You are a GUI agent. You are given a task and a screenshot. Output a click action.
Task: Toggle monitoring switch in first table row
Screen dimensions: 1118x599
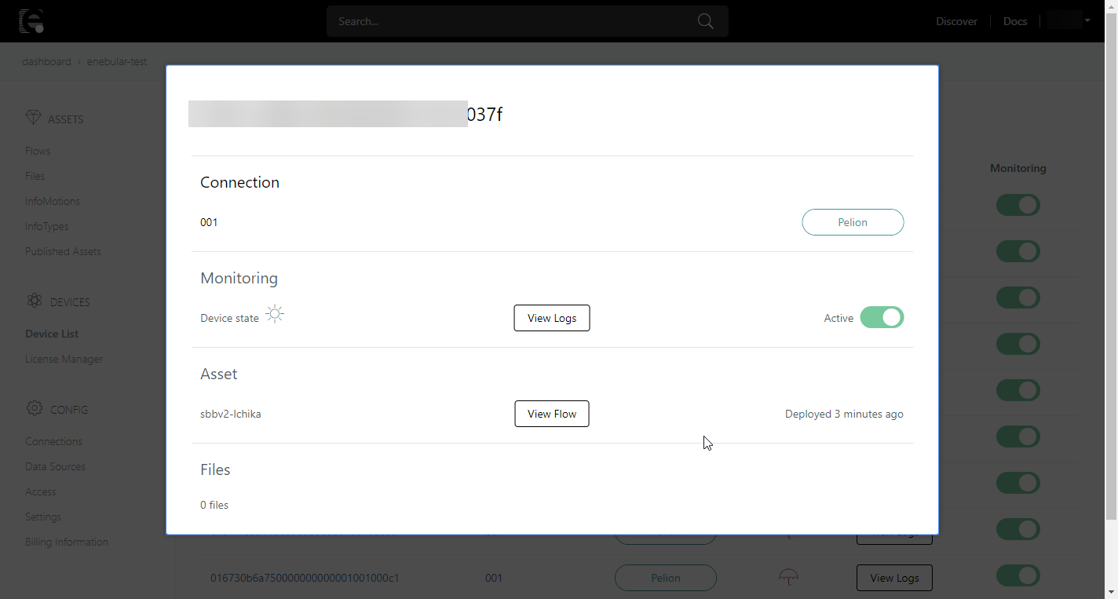[1018, 206]
